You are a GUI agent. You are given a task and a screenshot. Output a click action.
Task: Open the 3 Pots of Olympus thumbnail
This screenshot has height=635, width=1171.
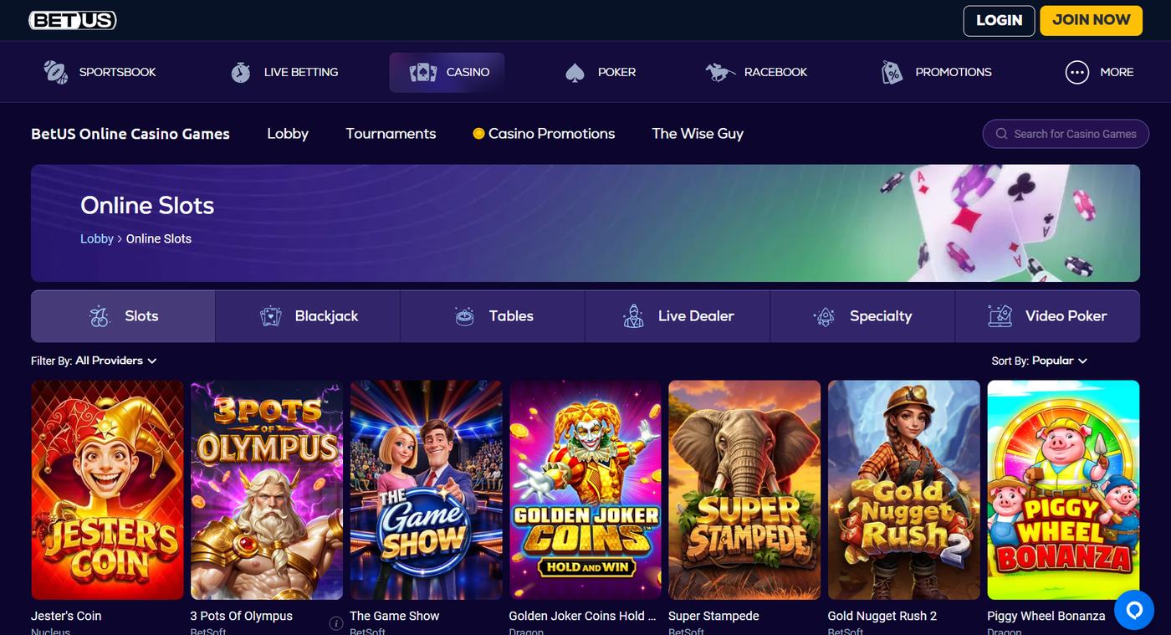coord(267,490)
